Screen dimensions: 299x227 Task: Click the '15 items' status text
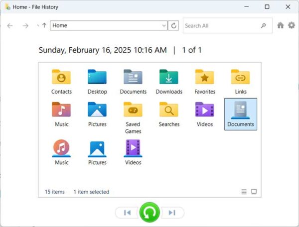55,192
